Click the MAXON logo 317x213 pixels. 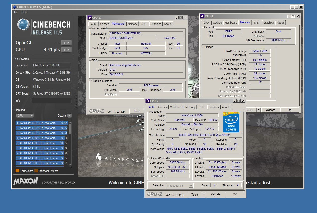point(25,181)
